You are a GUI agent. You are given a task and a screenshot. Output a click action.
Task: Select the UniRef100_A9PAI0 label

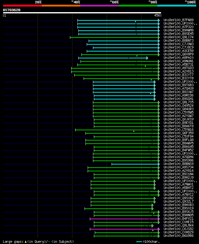pos(178,58)
